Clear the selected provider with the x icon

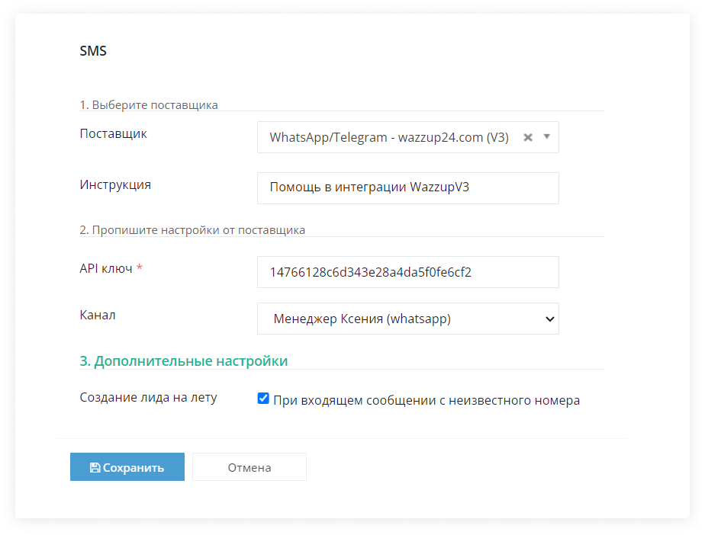tap(527, 138)
